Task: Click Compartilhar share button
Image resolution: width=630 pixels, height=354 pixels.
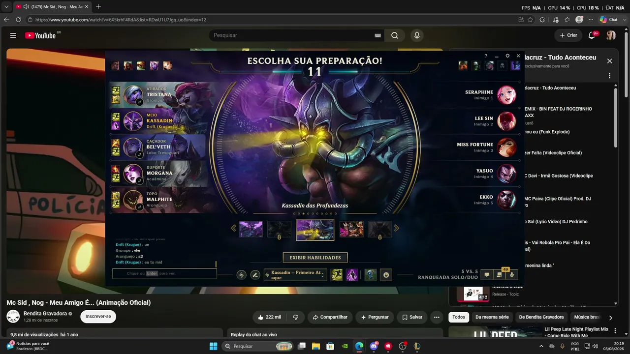Action: 330,317
